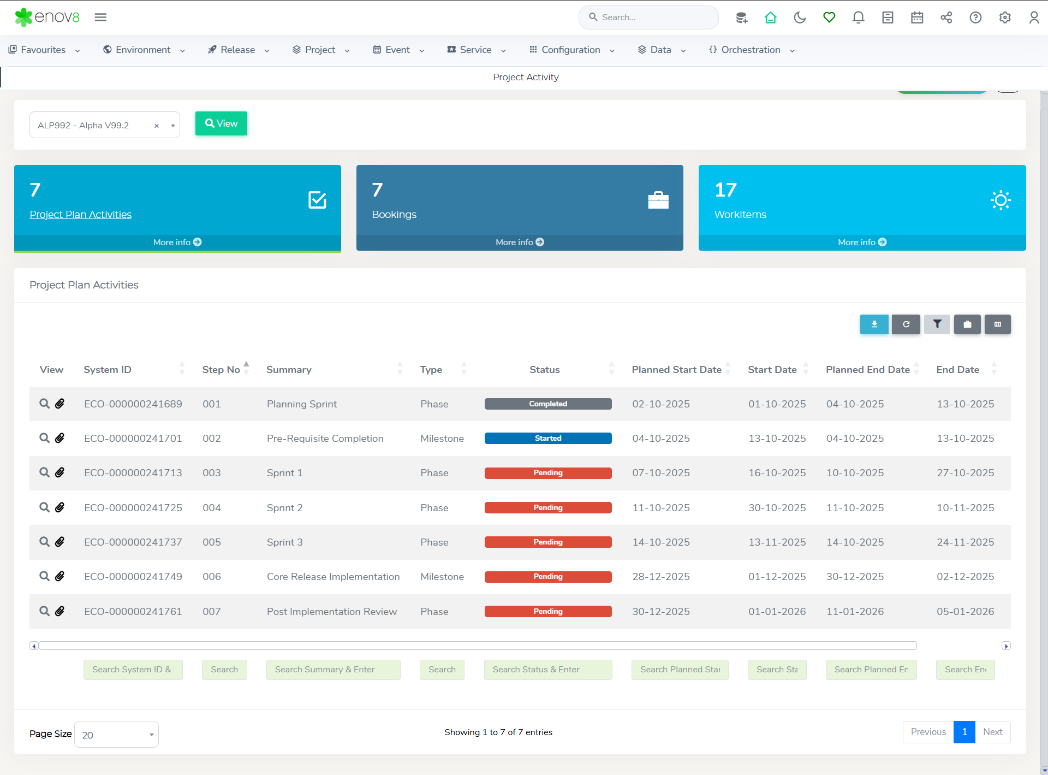Toggle the hamburger sidebar menu
Viewport: 1048px width, 775px height.
[100, 17]
